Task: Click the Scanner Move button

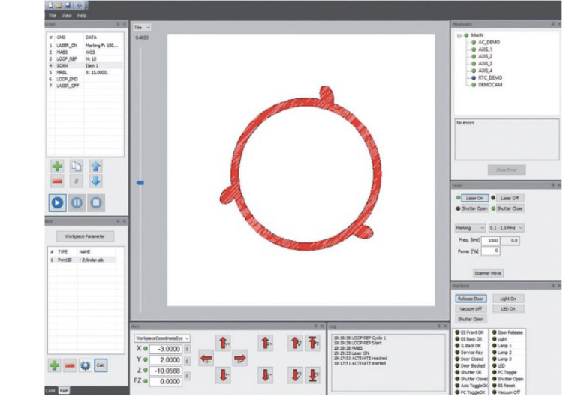Action: (487, 273)
